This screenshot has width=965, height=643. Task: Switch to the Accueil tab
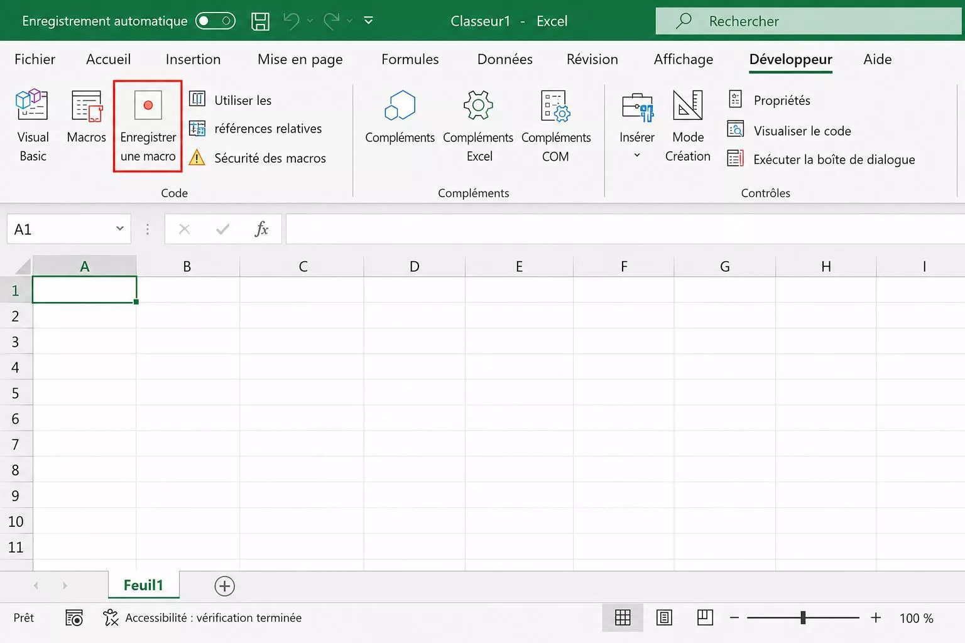(108, 59)
